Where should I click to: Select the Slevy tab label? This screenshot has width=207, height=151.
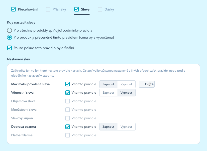point(85,10)
